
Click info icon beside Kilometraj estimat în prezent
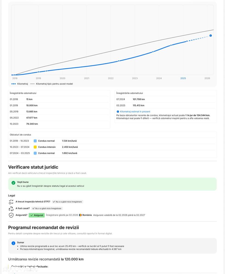(x=118, y=112)
